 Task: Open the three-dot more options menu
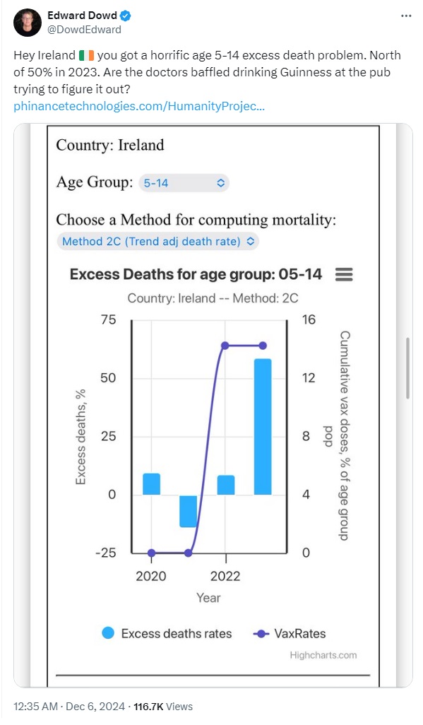tap(406, 16)
